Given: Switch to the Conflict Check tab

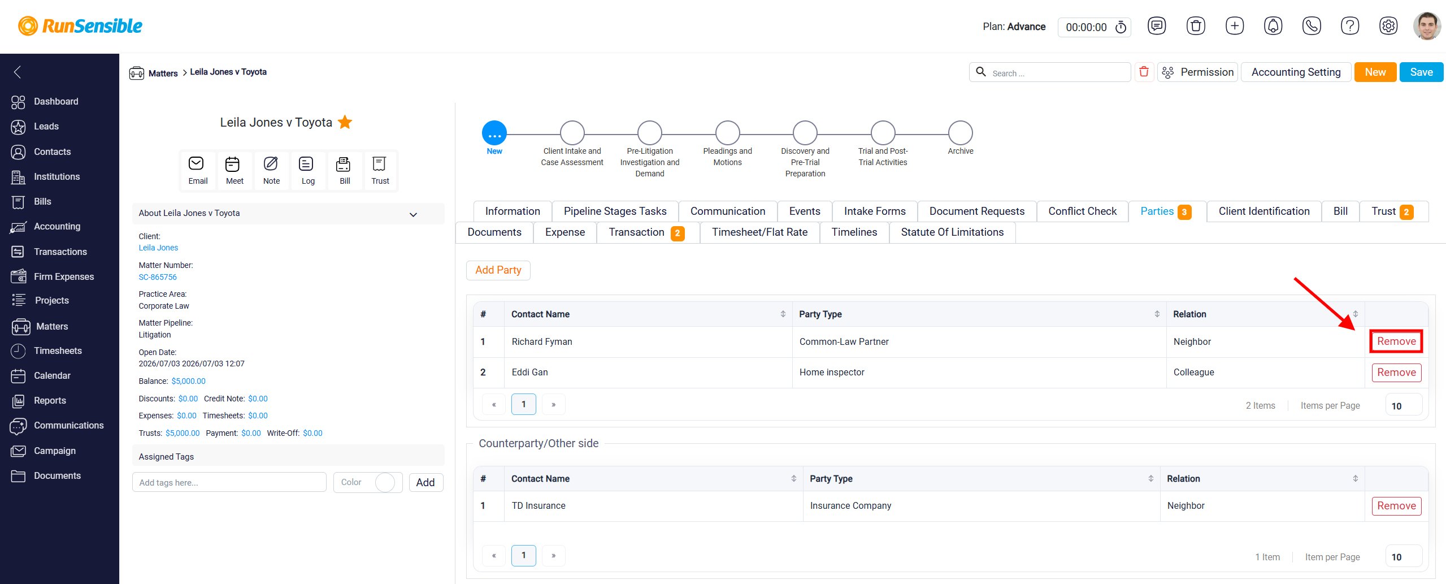Looking at the screenshot, I should pyautogui.click(x=1082, y=211).
